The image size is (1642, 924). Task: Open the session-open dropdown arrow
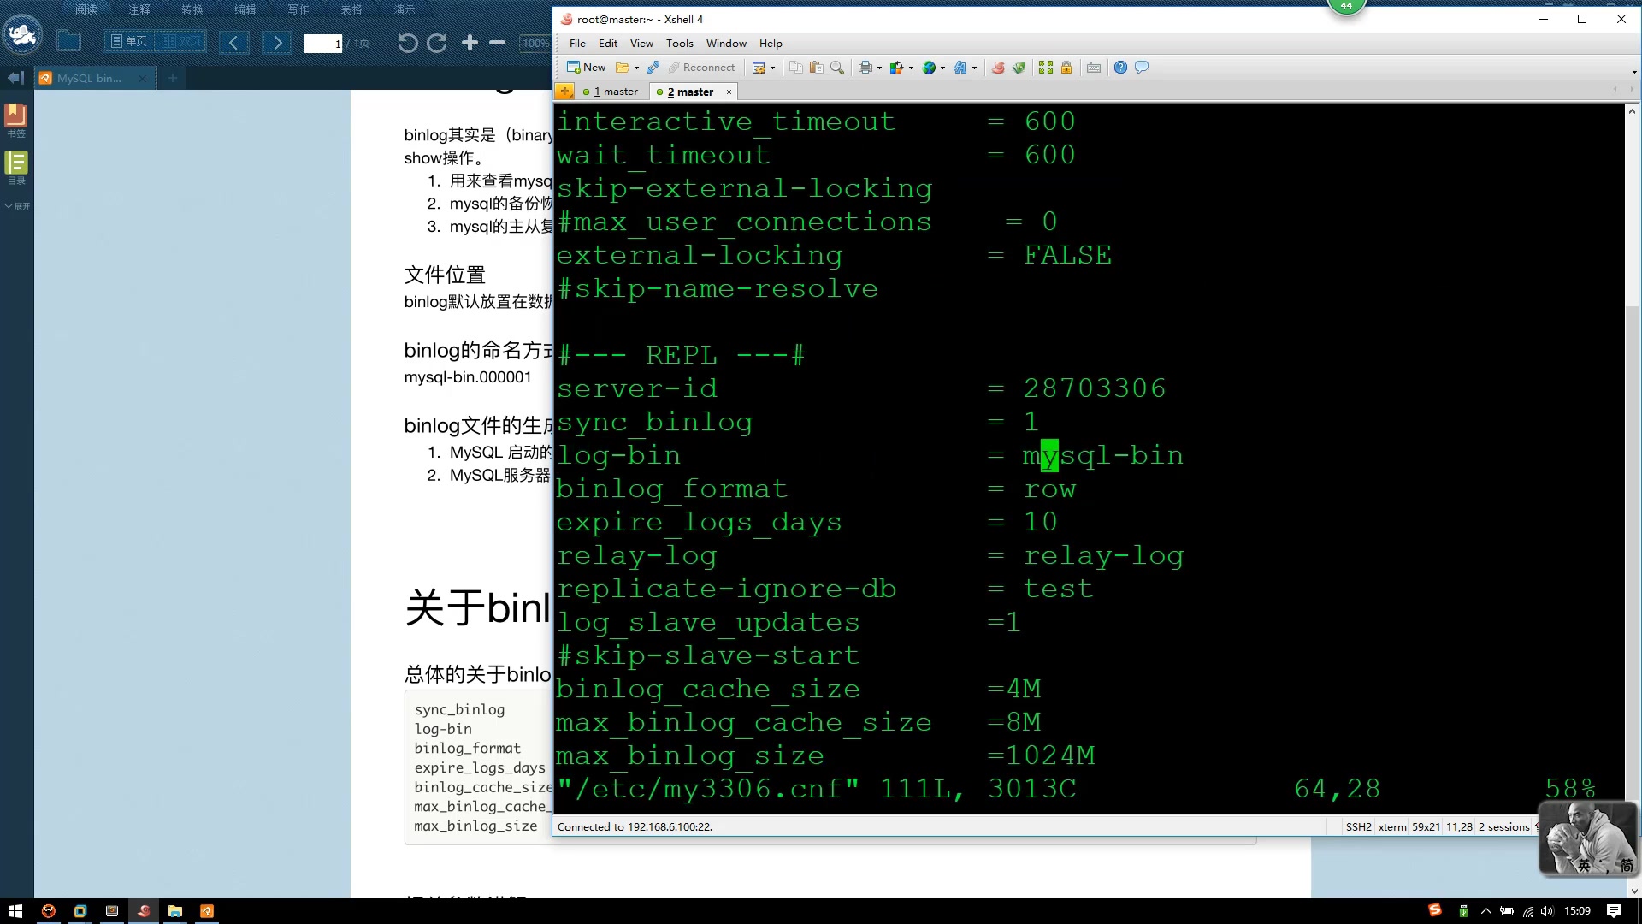[x=635, y=68]
